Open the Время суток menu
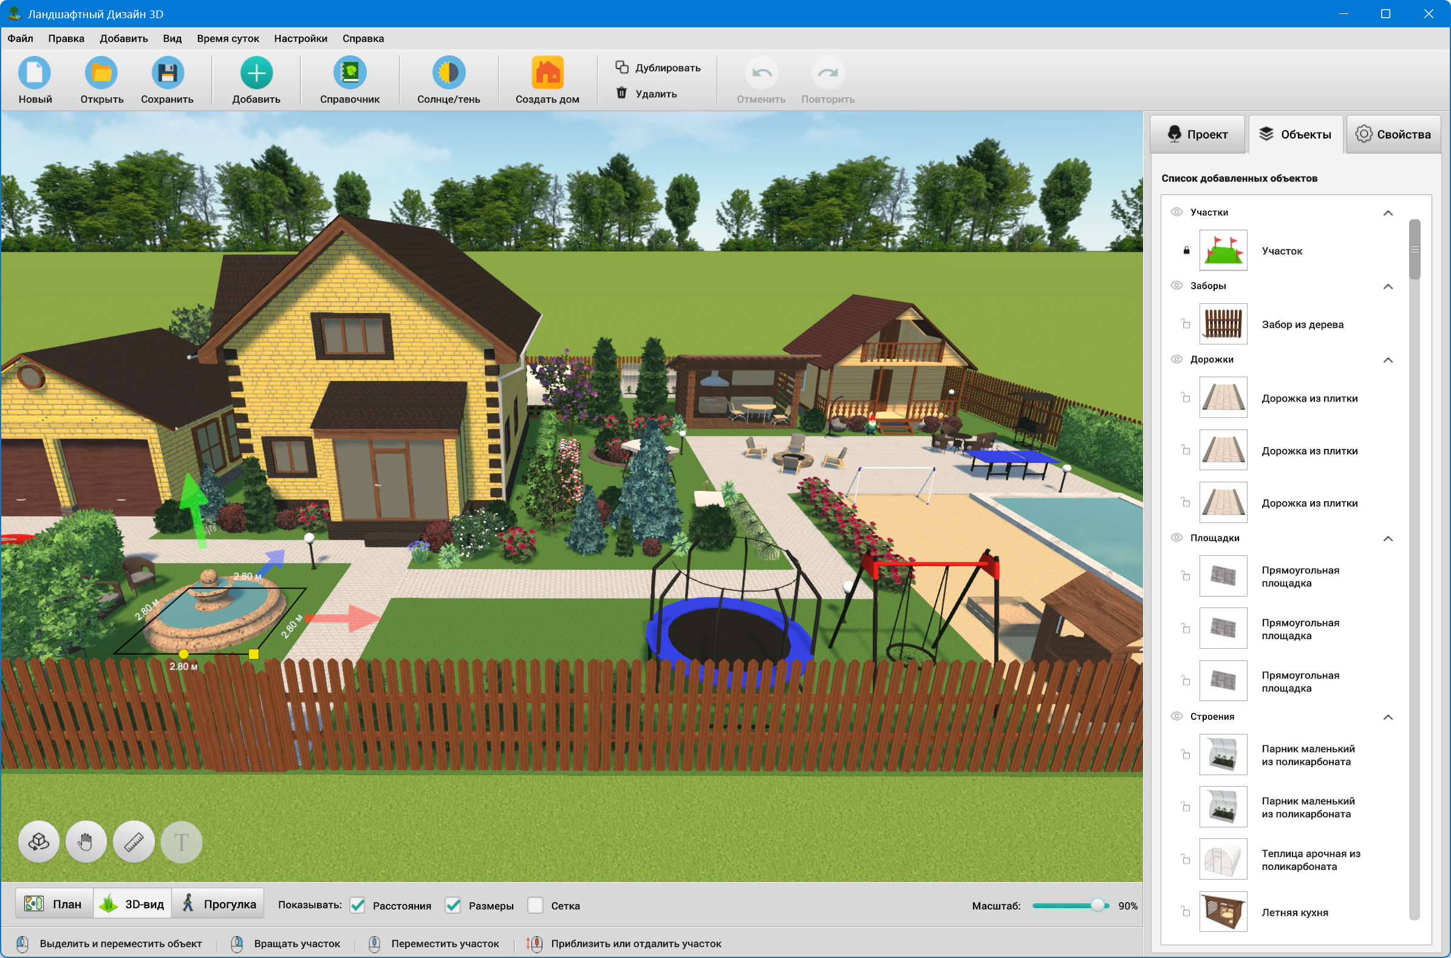Screen dimensions: 1451x958 [x=228, y=38]
